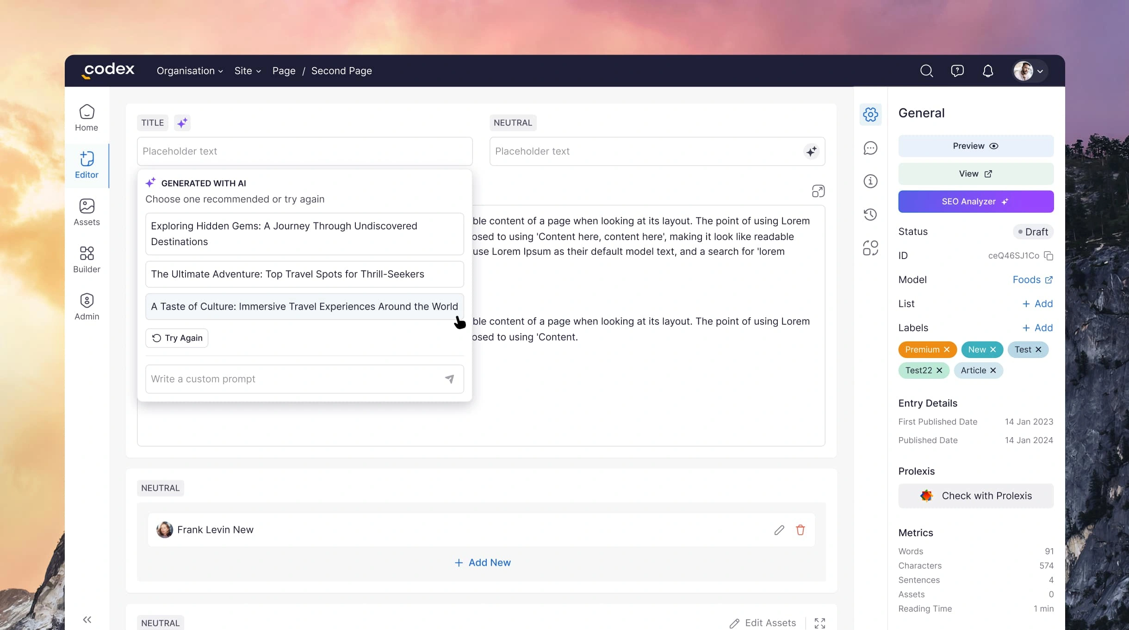
Task: Open the Builder sidebar section
Action: click(87, 259)
